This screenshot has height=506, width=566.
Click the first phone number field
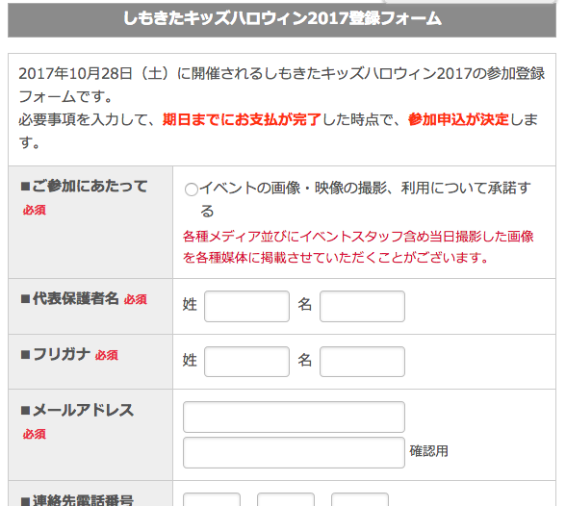(x=212, y=499)
